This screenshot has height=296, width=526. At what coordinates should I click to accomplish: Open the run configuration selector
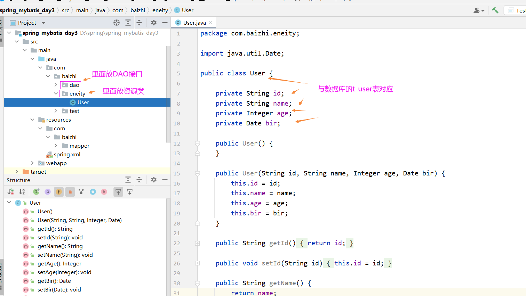click(516, 10)
